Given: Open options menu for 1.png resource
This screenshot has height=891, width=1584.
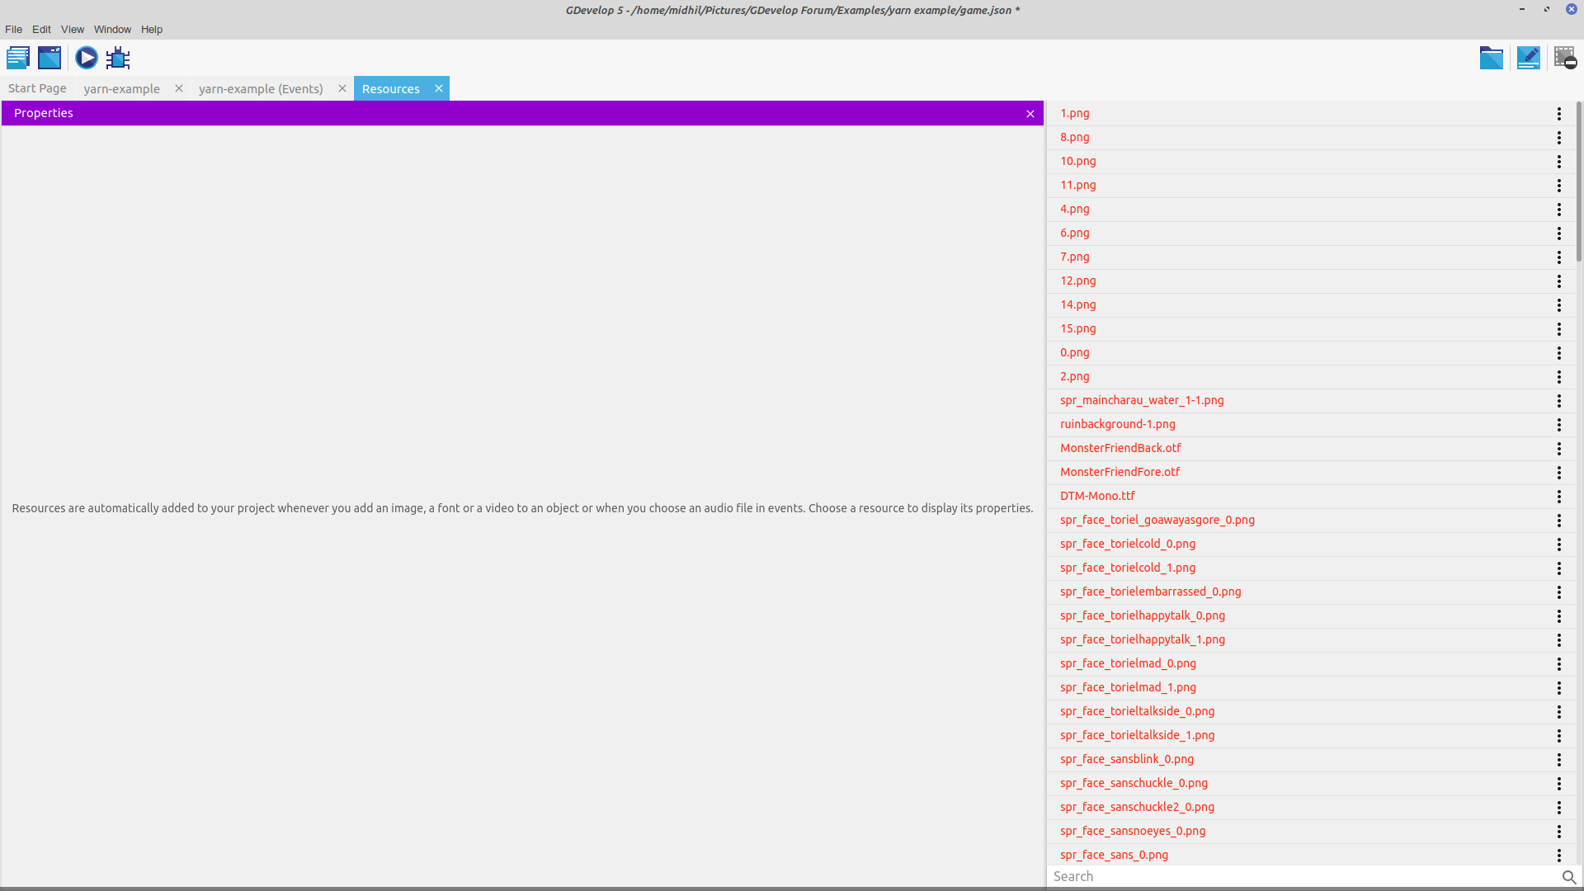Looking at the screenshot, I should (1558, 113).
